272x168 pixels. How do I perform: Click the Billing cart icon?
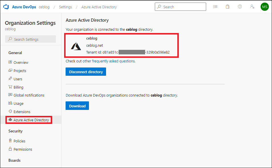[10, 87]
